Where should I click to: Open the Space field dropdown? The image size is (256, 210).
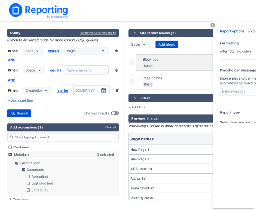pos(34,70)
